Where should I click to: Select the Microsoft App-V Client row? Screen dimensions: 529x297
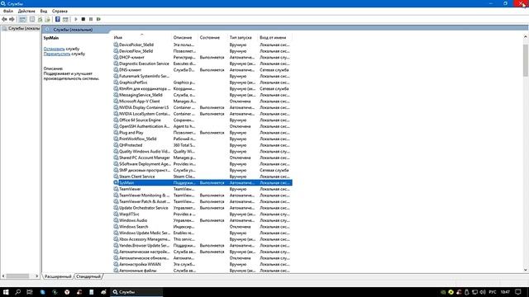(x=203, y=101)
